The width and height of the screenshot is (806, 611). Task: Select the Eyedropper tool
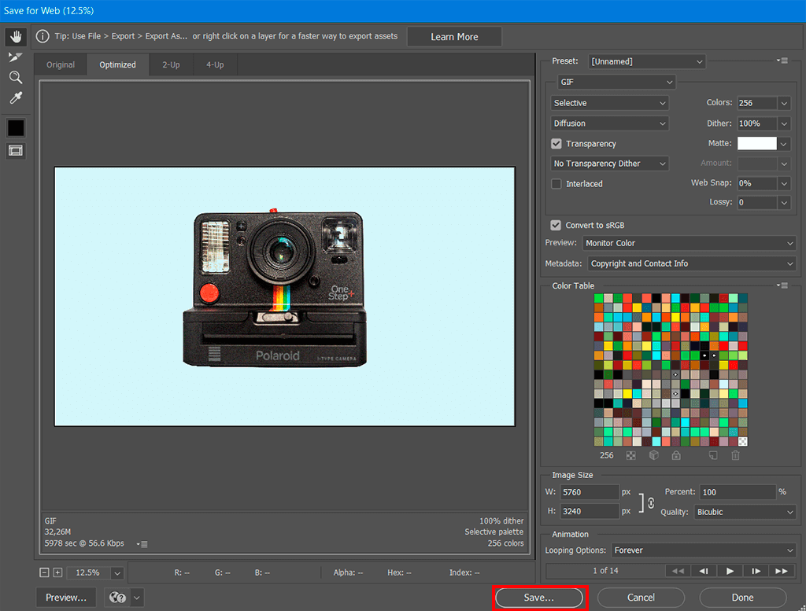coord(16,98)
